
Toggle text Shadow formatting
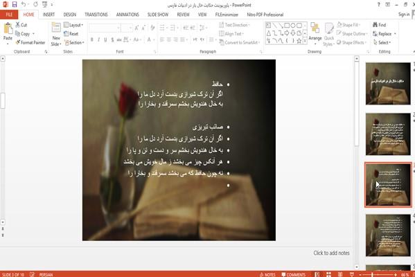coord(112,39)
